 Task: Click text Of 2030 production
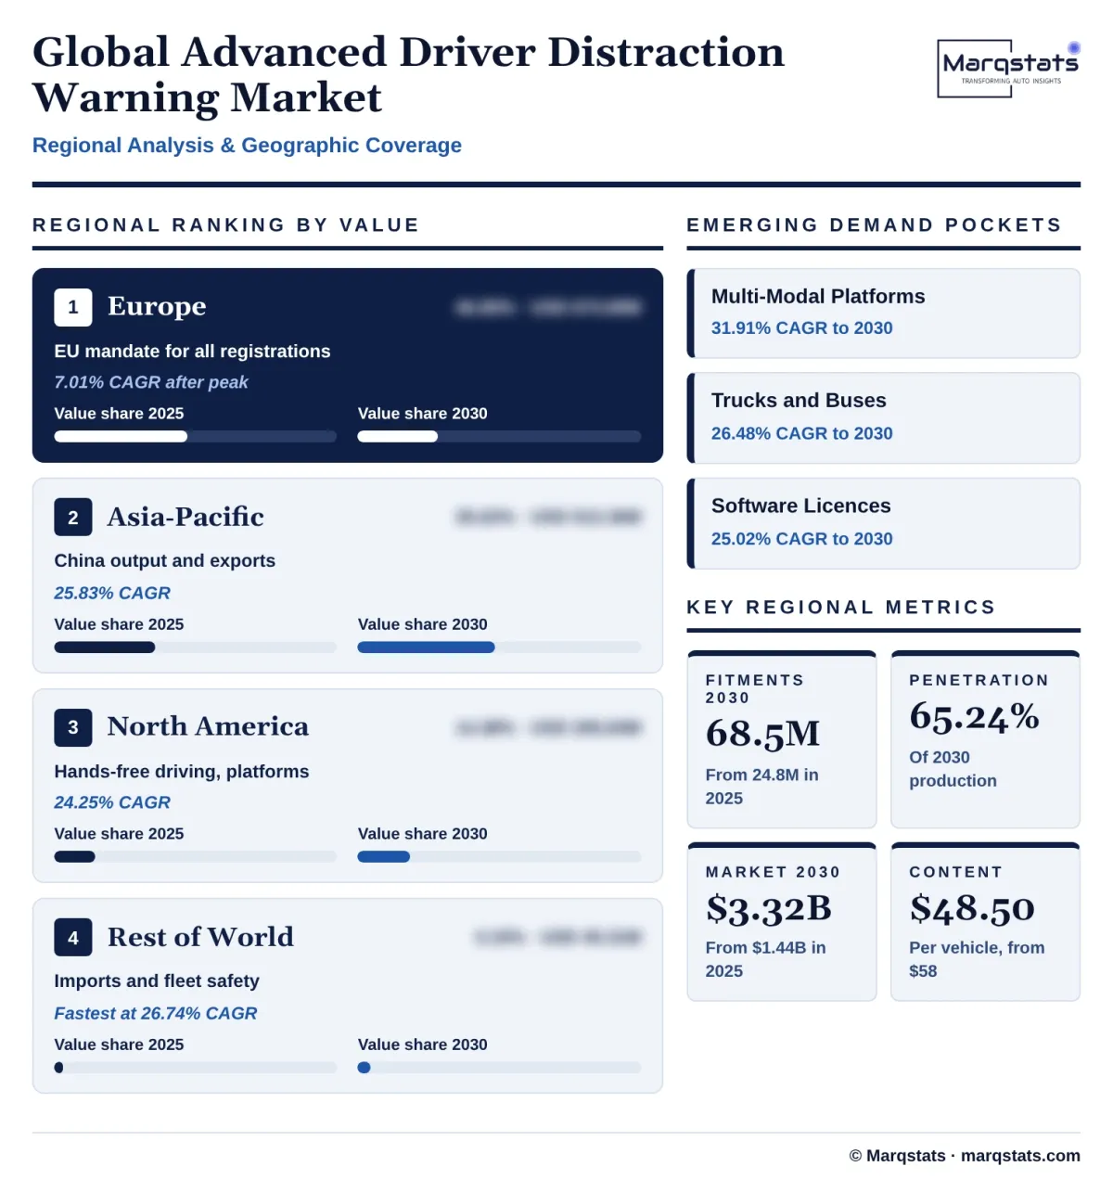953,769
